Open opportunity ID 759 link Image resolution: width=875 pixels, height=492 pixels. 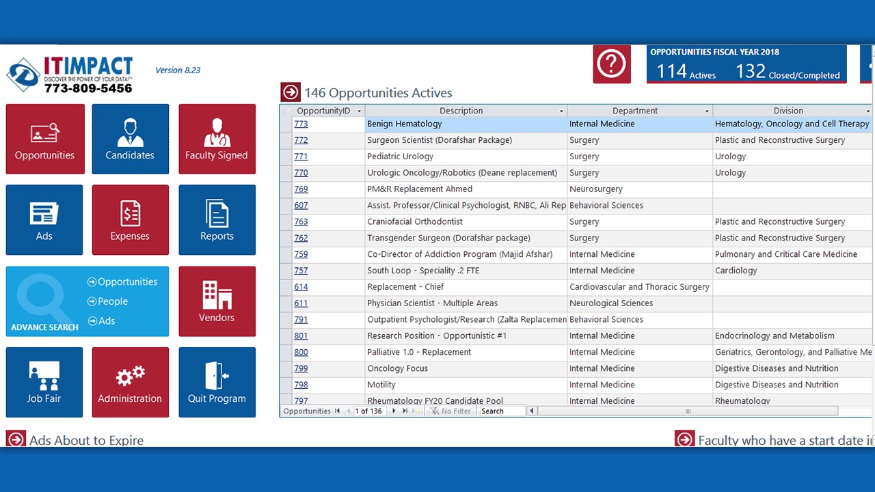[x=301, y=255]
